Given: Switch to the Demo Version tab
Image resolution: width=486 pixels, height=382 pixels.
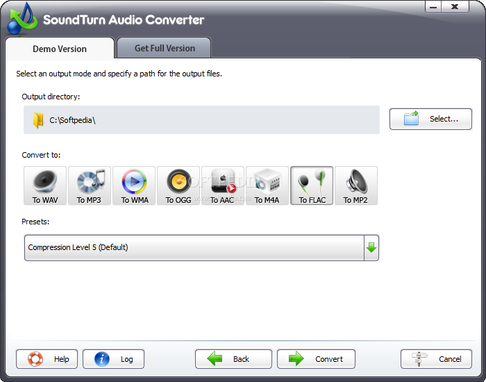Looking at the screenshot, I should (60, 49).
